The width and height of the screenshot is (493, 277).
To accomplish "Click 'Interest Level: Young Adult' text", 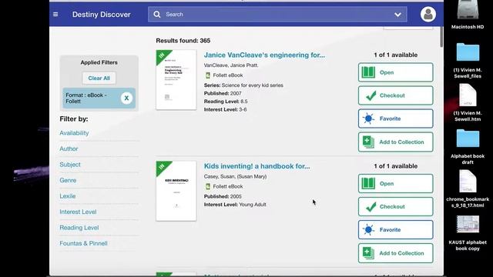I will tap(235, 205).
